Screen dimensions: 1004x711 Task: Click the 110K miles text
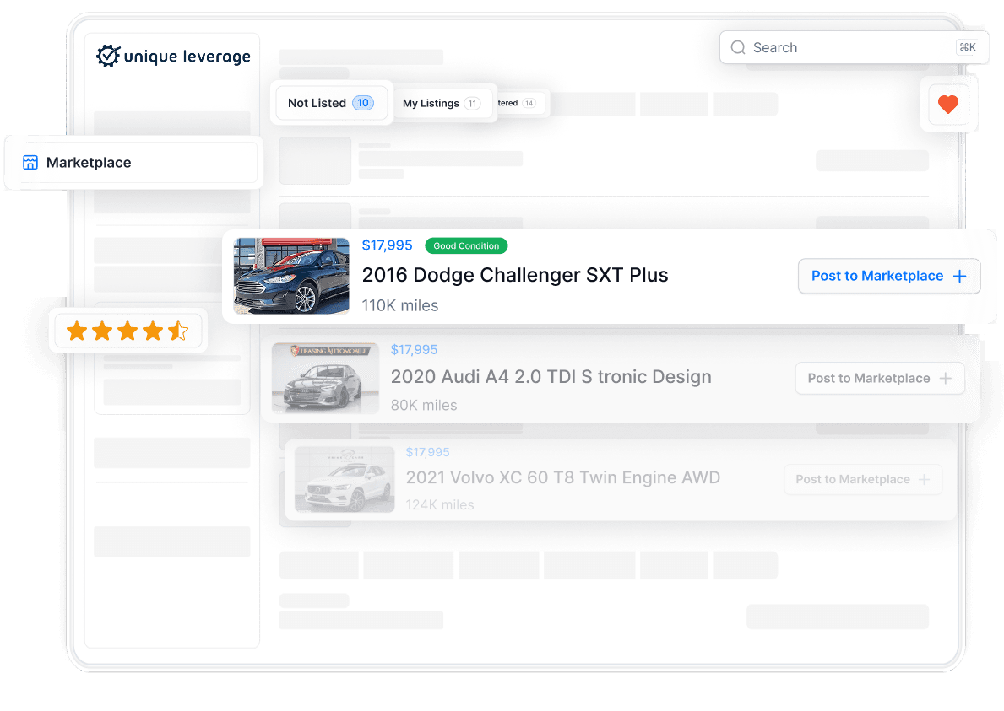tap(400, 305)
